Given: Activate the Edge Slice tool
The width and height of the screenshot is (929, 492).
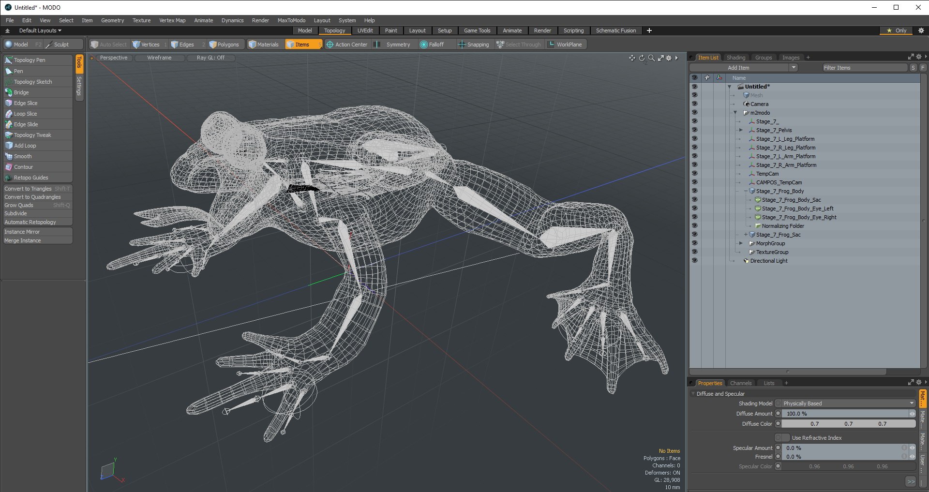Looking at the screenshot, I should pos(38,103).
